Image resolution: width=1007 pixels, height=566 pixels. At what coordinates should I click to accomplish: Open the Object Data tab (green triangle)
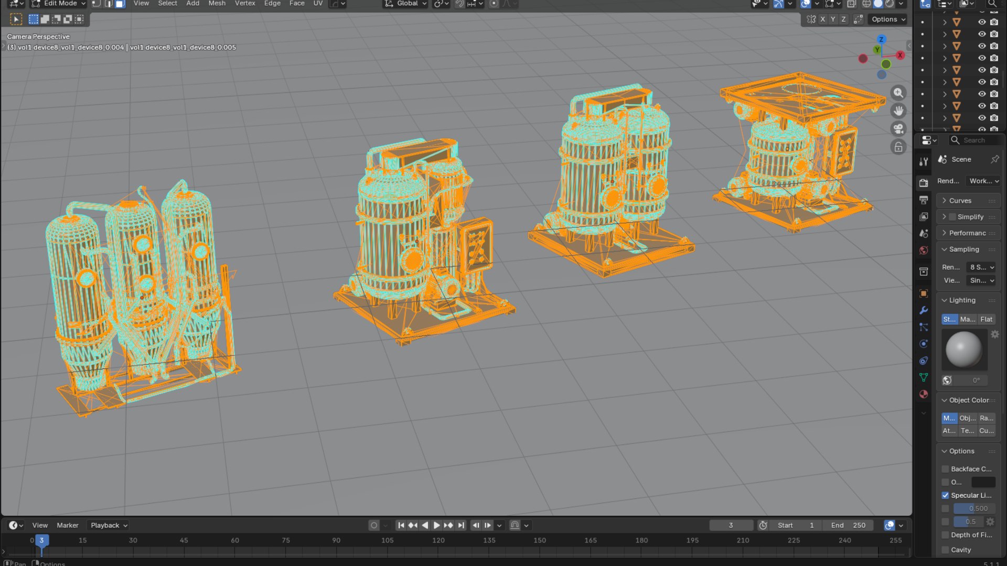(x=924, y=377)
